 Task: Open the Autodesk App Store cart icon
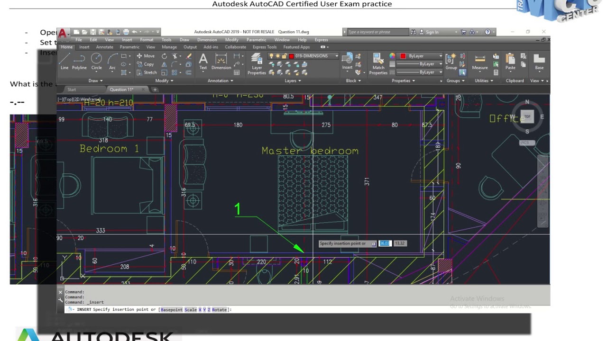(x=463, y=32)
